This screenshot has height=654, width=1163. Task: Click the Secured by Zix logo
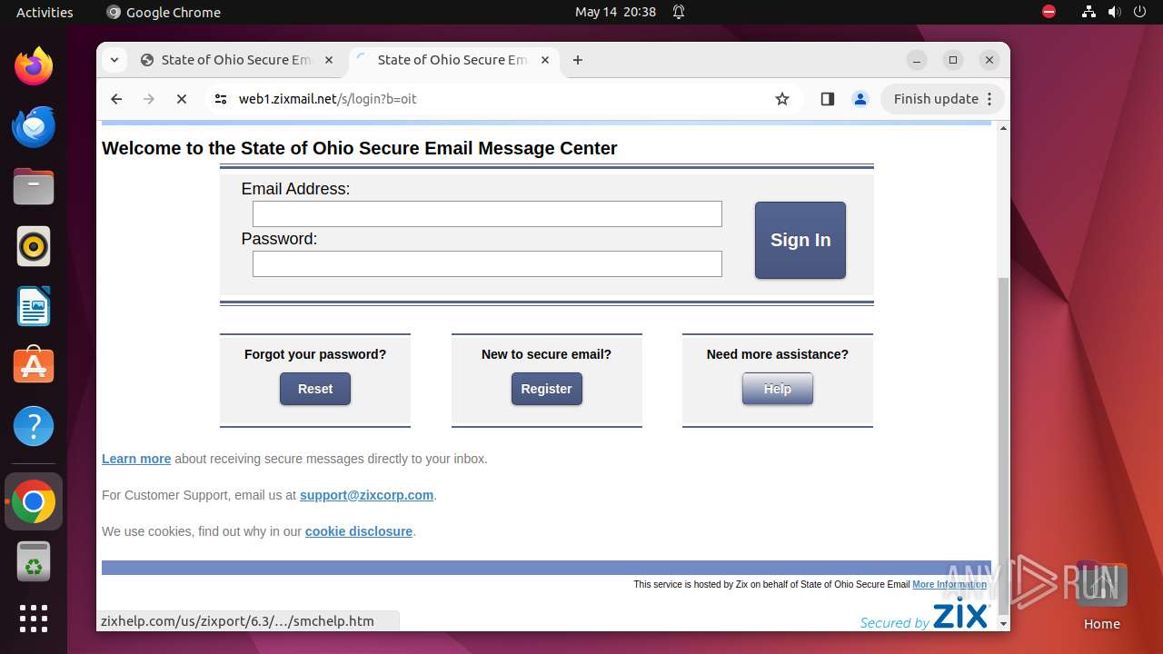pos(924,615)
